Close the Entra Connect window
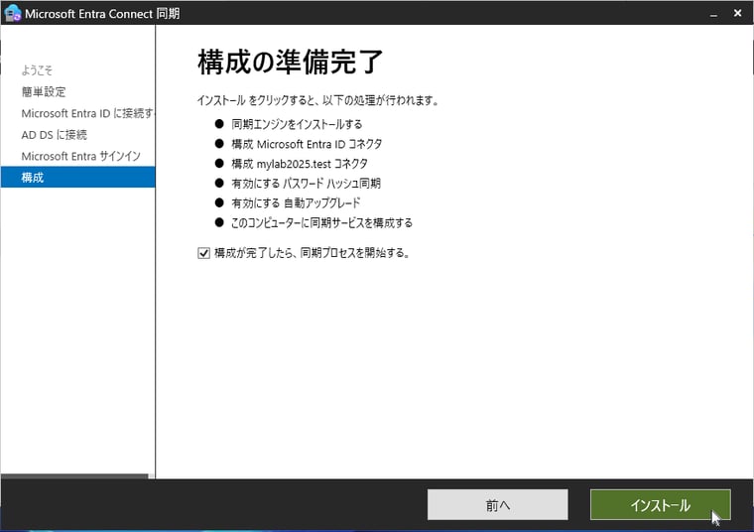Viewport: 754px width, 532px height. point(738,14)
